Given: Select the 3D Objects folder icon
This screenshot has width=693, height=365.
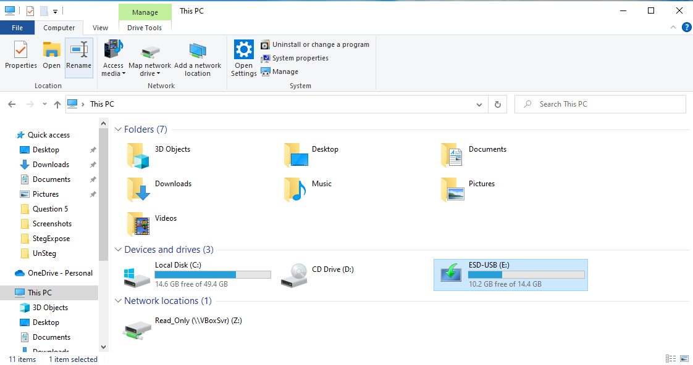Looking at the screenshot, I should pyautogui.click(x=138, y=155).
